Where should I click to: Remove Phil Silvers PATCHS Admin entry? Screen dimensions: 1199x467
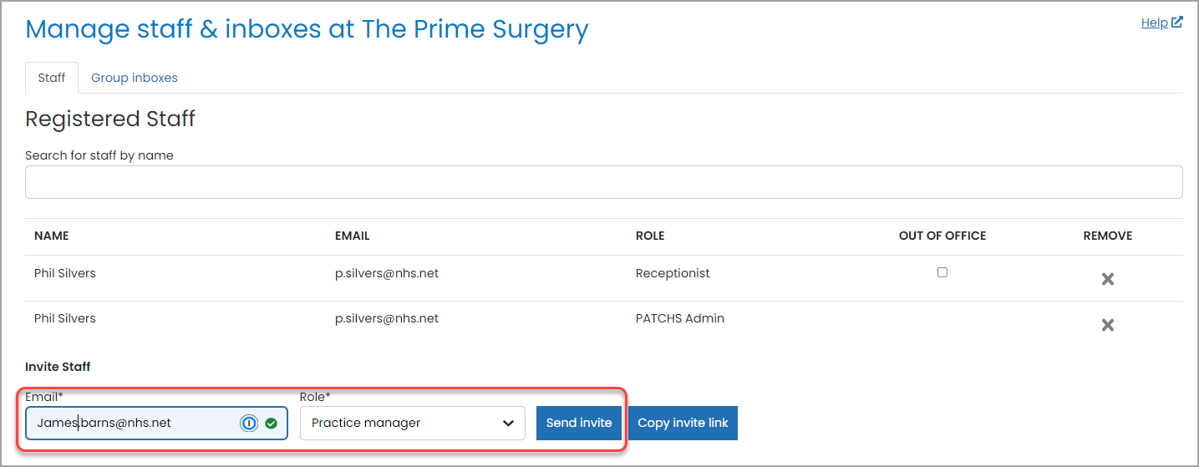click(1107, 325)
